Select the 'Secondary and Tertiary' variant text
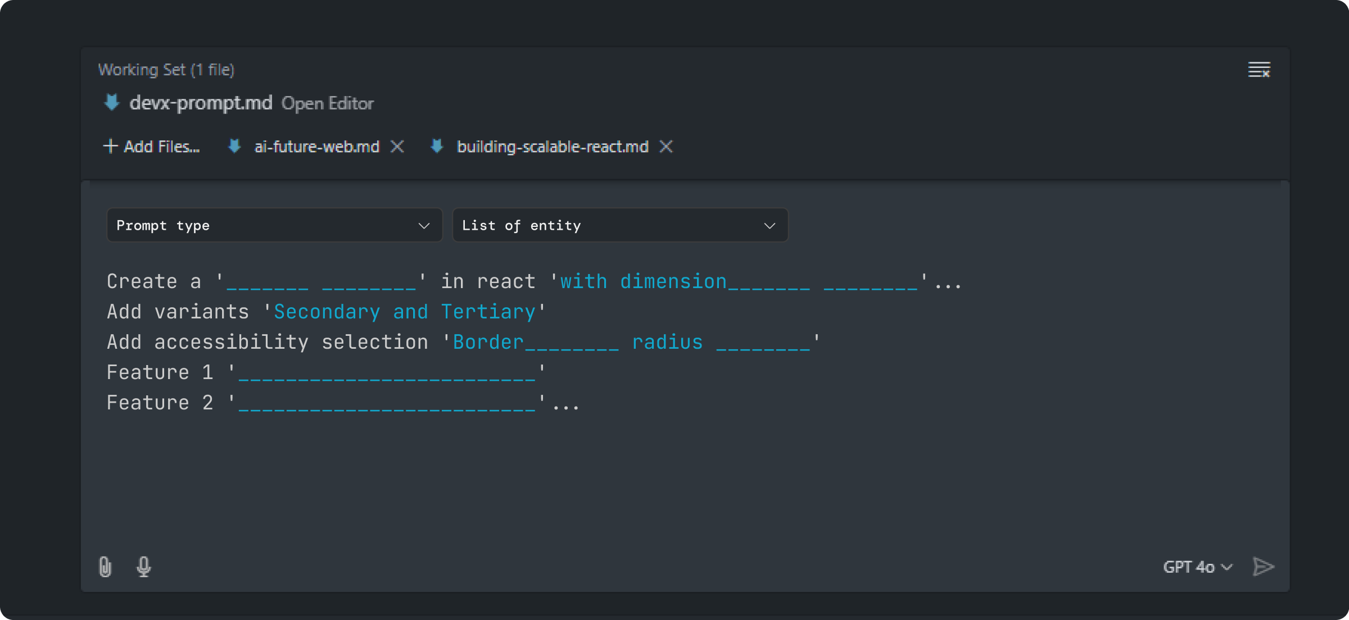1349x620 pixels. [408, 311]
